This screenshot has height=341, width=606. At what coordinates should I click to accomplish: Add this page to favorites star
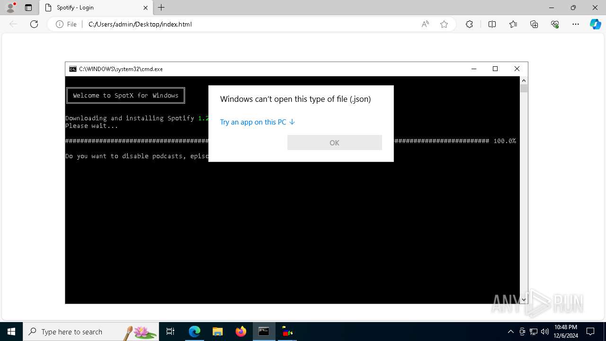(x=444, y=24)
